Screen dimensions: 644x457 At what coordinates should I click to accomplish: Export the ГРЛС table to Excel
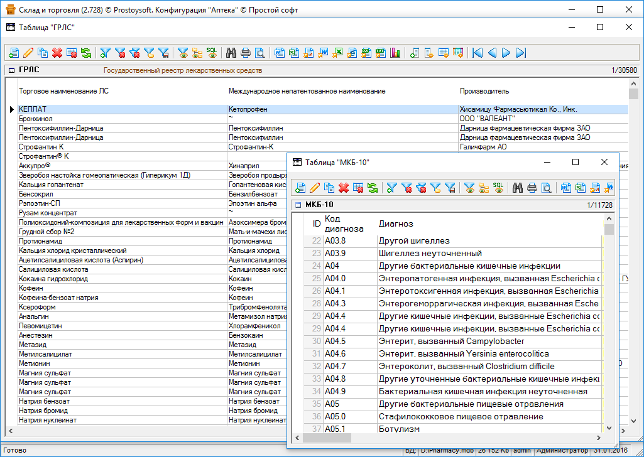pyautogui.click(x=294, y=53)
